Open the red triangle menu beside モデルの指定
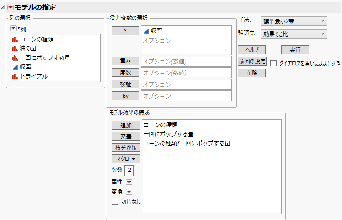Image resolution: width=342 pixels, height=220 pixels. point(11,7)
